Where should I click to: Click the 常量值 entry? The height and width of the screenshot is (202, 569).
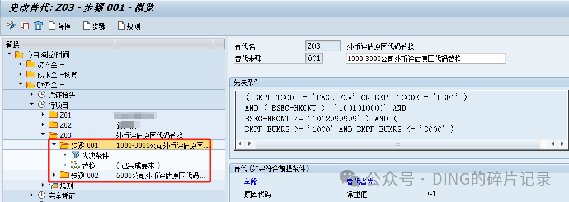357,194
